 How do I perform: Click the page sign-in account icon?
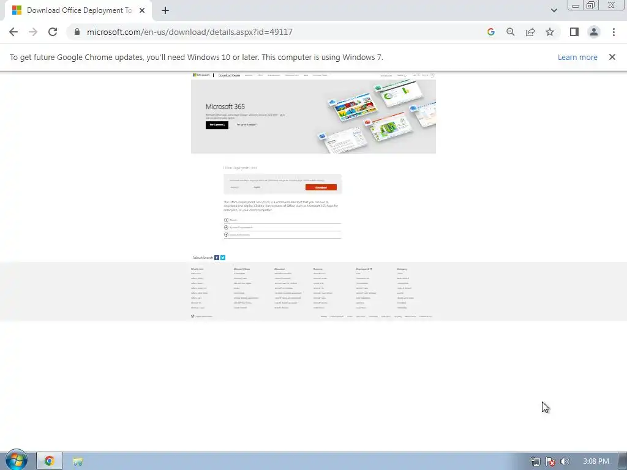pyautogui.click(x=432, y=75)
